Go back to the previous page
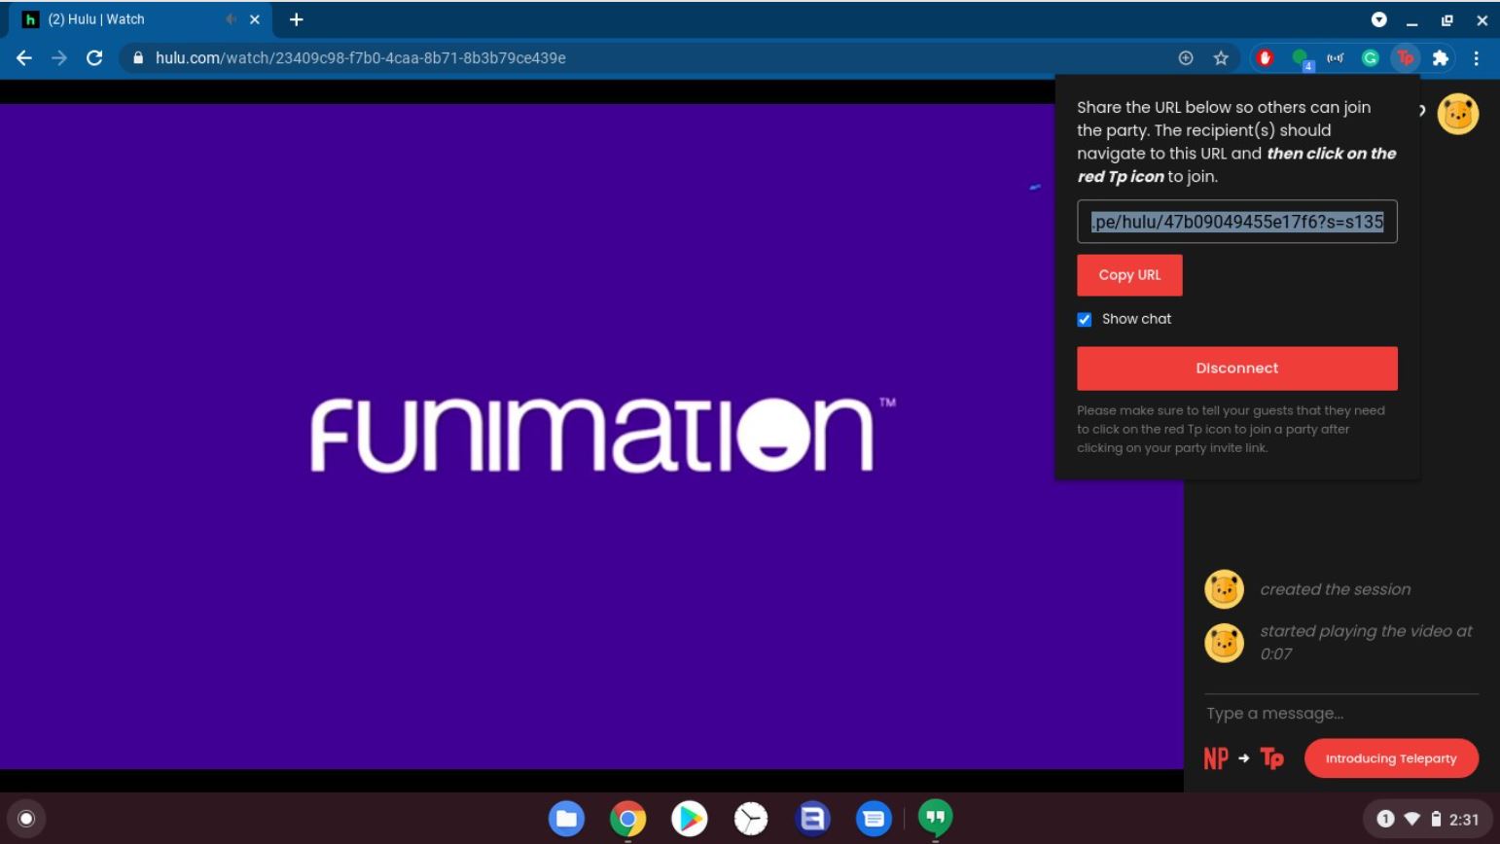The image size is (1500, 844). 24,58
